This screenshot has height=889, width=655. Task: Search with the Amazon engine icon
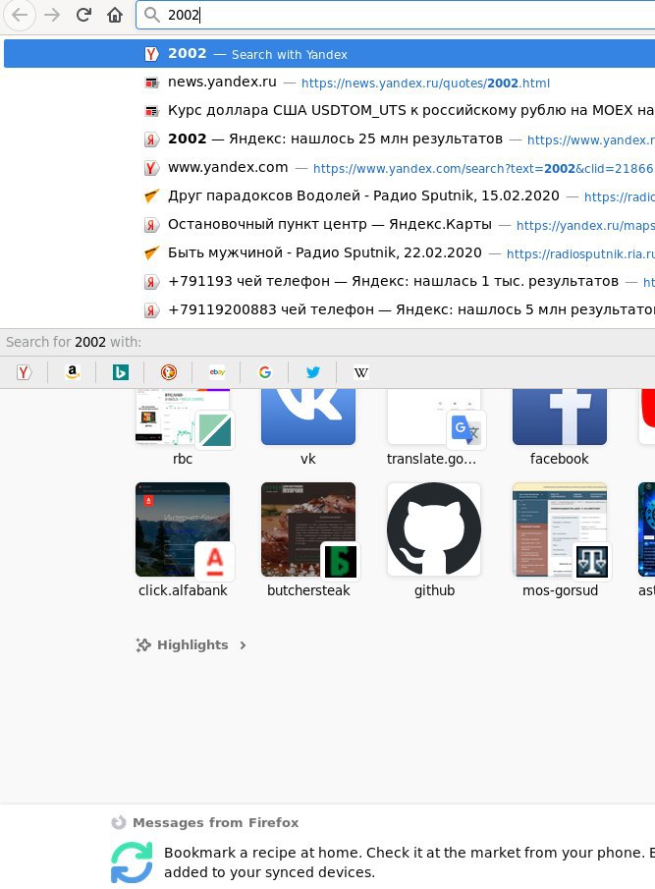point(72,372)
